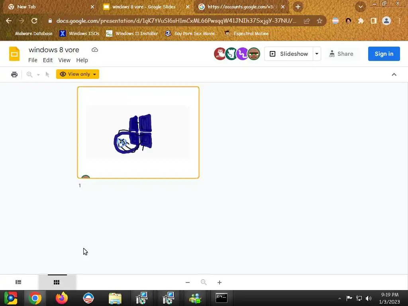408x306 pixels.
Task: Open the File Explorer taskbar icon
Action: tap(115, 298)
